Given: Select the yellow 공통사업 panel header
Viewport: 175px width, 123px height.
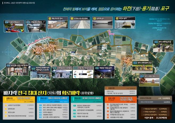Looking at the screenshot, I should (x=19, y=99).
